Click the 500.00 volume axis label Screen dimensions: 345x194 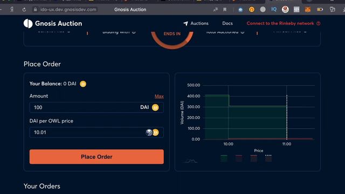coord(194,85)
